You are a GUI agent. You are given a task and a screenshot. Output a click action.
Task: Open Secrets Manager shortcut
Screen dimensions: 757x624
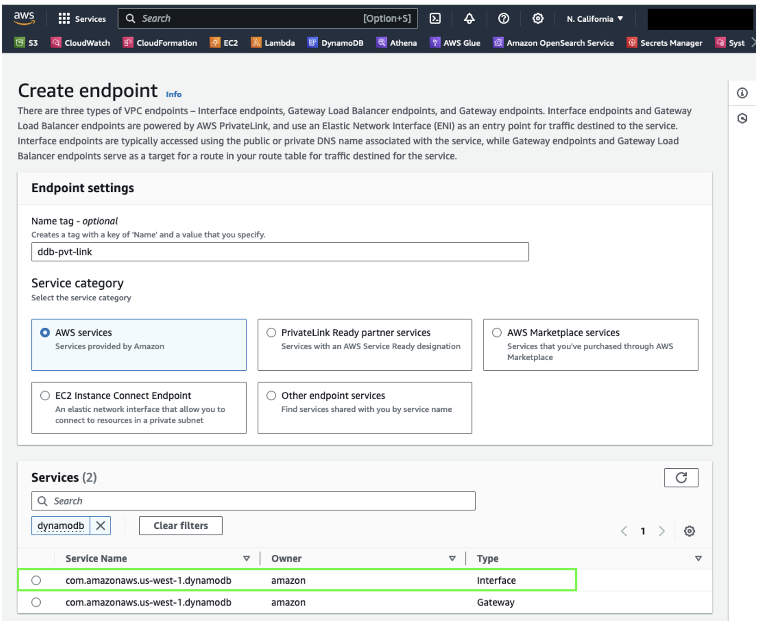tap(664, 43)
